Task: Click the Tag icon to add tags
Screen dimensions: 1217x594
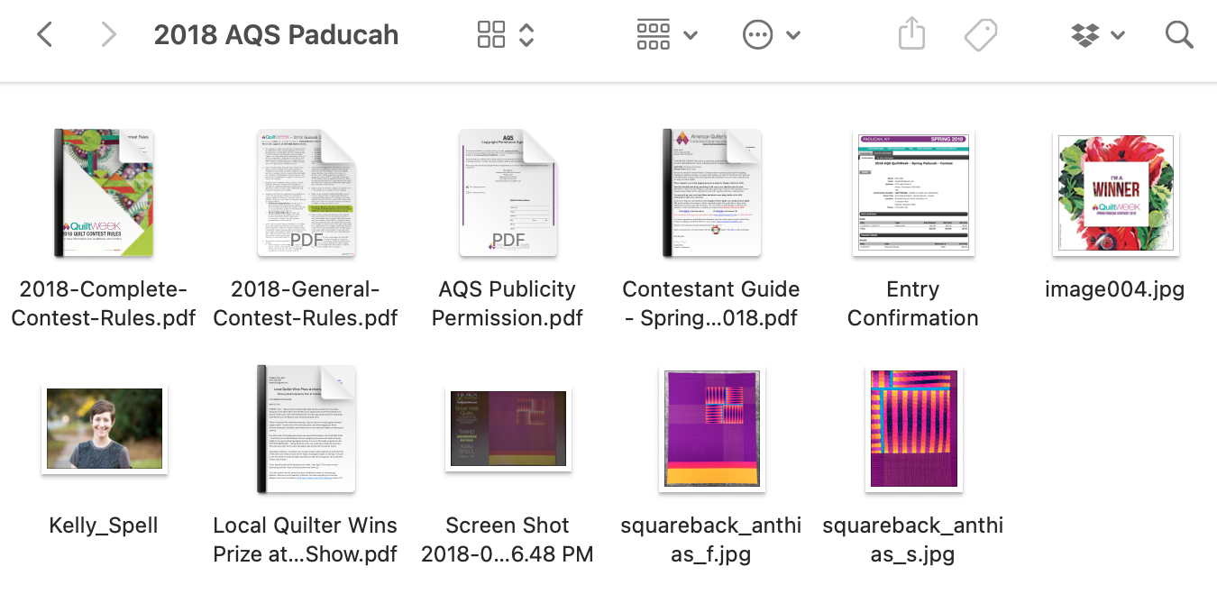Action: tap(980, 33)
